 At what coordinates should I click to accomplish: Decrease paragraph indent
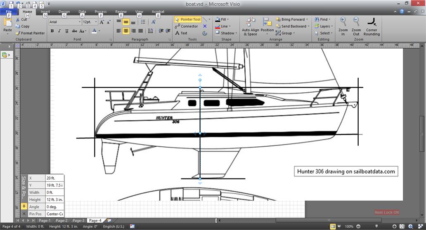[161, 31]
